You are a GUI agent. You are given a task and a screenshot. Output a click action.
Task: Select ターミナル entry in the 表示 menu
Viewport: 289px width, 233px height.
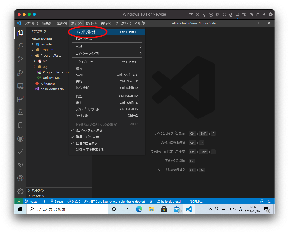[x=107, y=116]
